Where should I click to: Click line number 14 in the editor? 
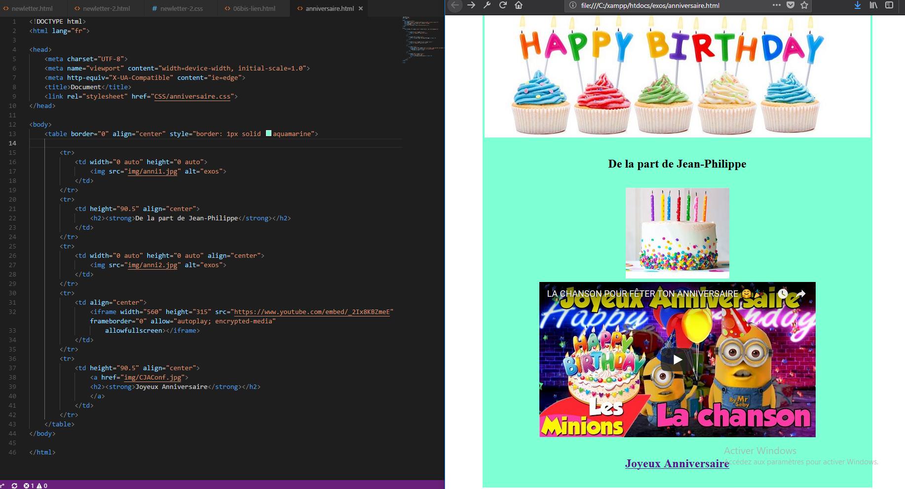point(12,143)
